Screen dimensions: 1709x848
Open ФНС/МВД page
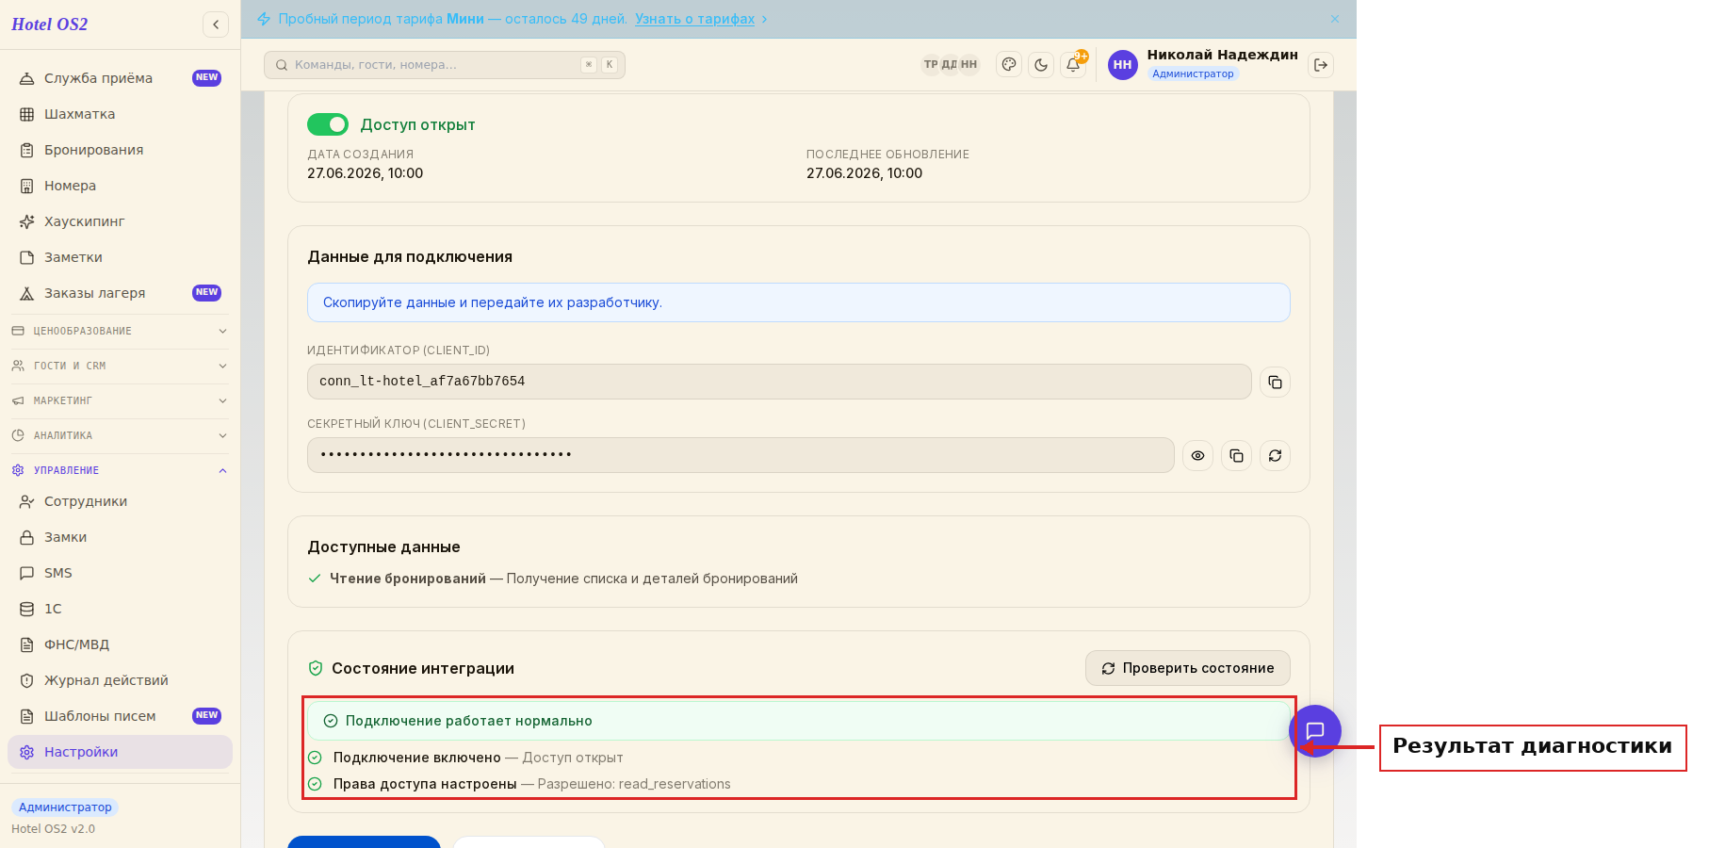pyautogui.click(x=120, y=644)
